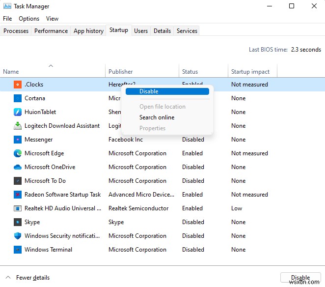Switch to the Performance tab
This screenshot has height=287, width=325.
(51, 31)
